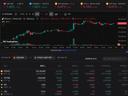Click the add symbol plus icon
Viewport: 128px width, 96px height.
pyautogui.click(x=16, y=14)
